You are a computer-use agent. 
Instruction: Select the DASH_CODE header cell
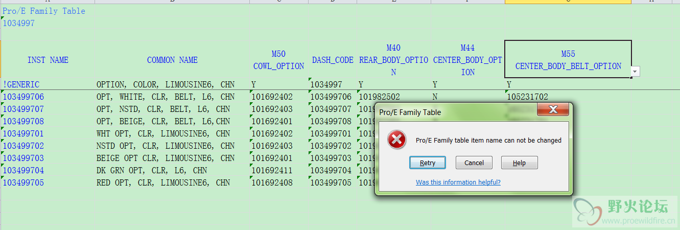point(333,60)
